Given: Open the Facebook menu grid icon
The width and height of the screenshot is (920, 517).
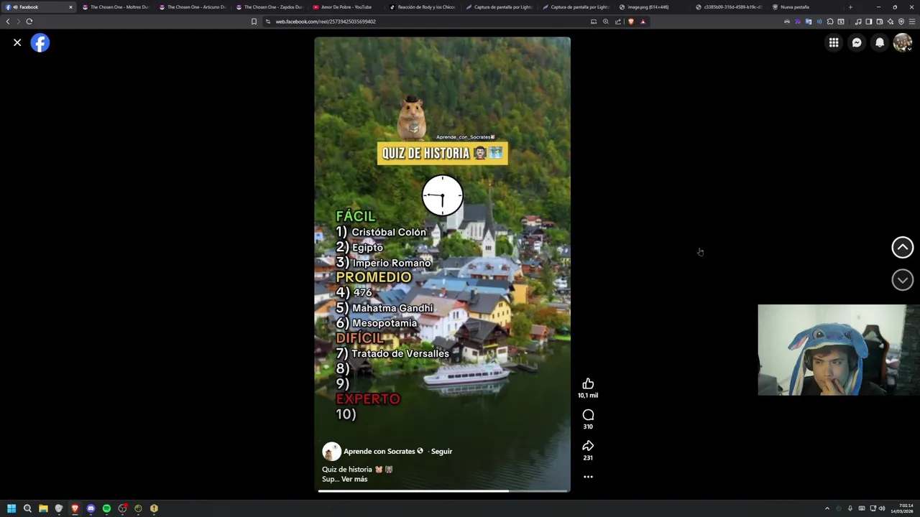Looking at the screenshot, I should pyautogui.click(x=834, y=42).
